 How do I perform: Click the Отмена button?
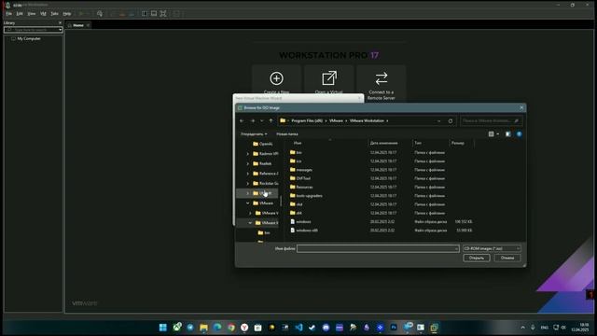(x=507, y=258)
